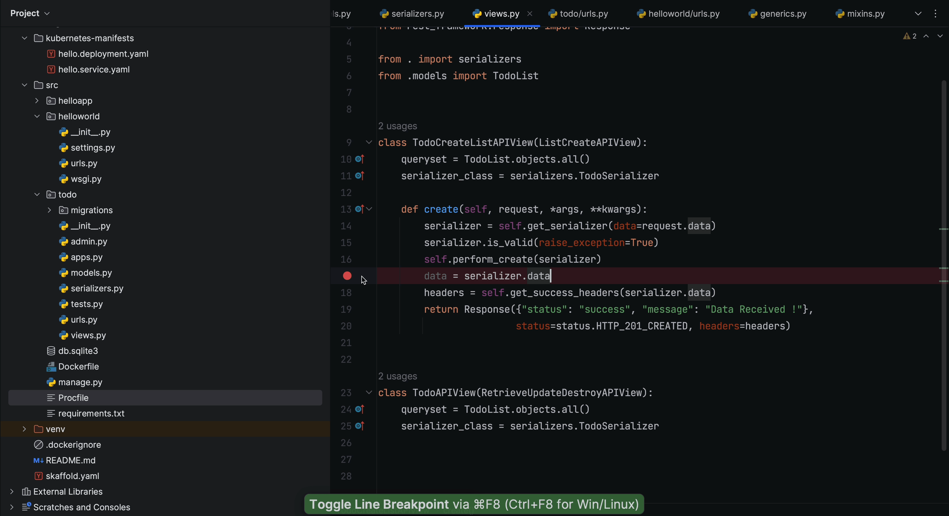Screen dimensions: 949x516
Task: Select the views.py tab
Action: point(502,13)
